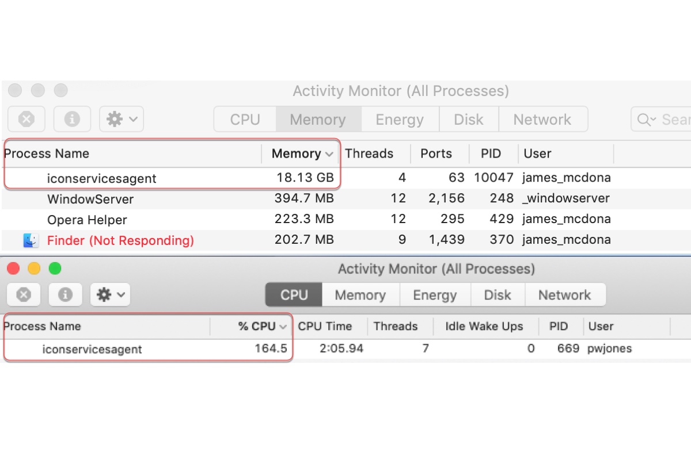
Task: Click the 394.7 MB memory value
Action: pos(304,199)
